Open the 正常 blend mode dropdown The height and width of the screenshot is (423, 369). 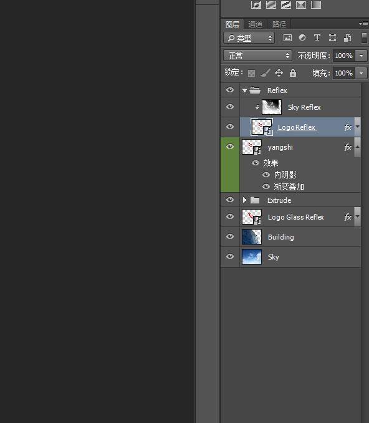[x=257, y=56]
